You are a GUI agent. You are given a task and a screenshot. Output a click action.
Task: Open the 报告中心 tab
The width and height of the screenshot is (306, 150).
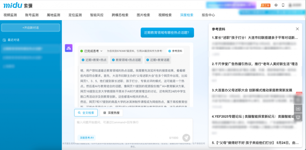(x=208, y=15)
